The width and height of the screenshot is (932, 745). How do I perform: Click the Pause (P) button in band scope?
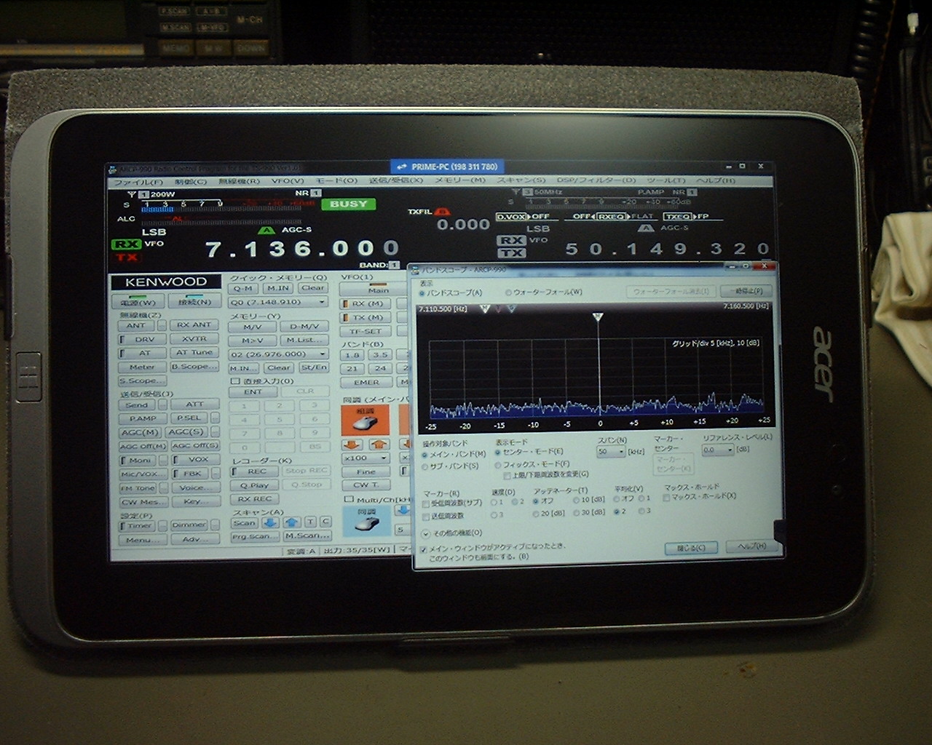click(x=746, y=292)
